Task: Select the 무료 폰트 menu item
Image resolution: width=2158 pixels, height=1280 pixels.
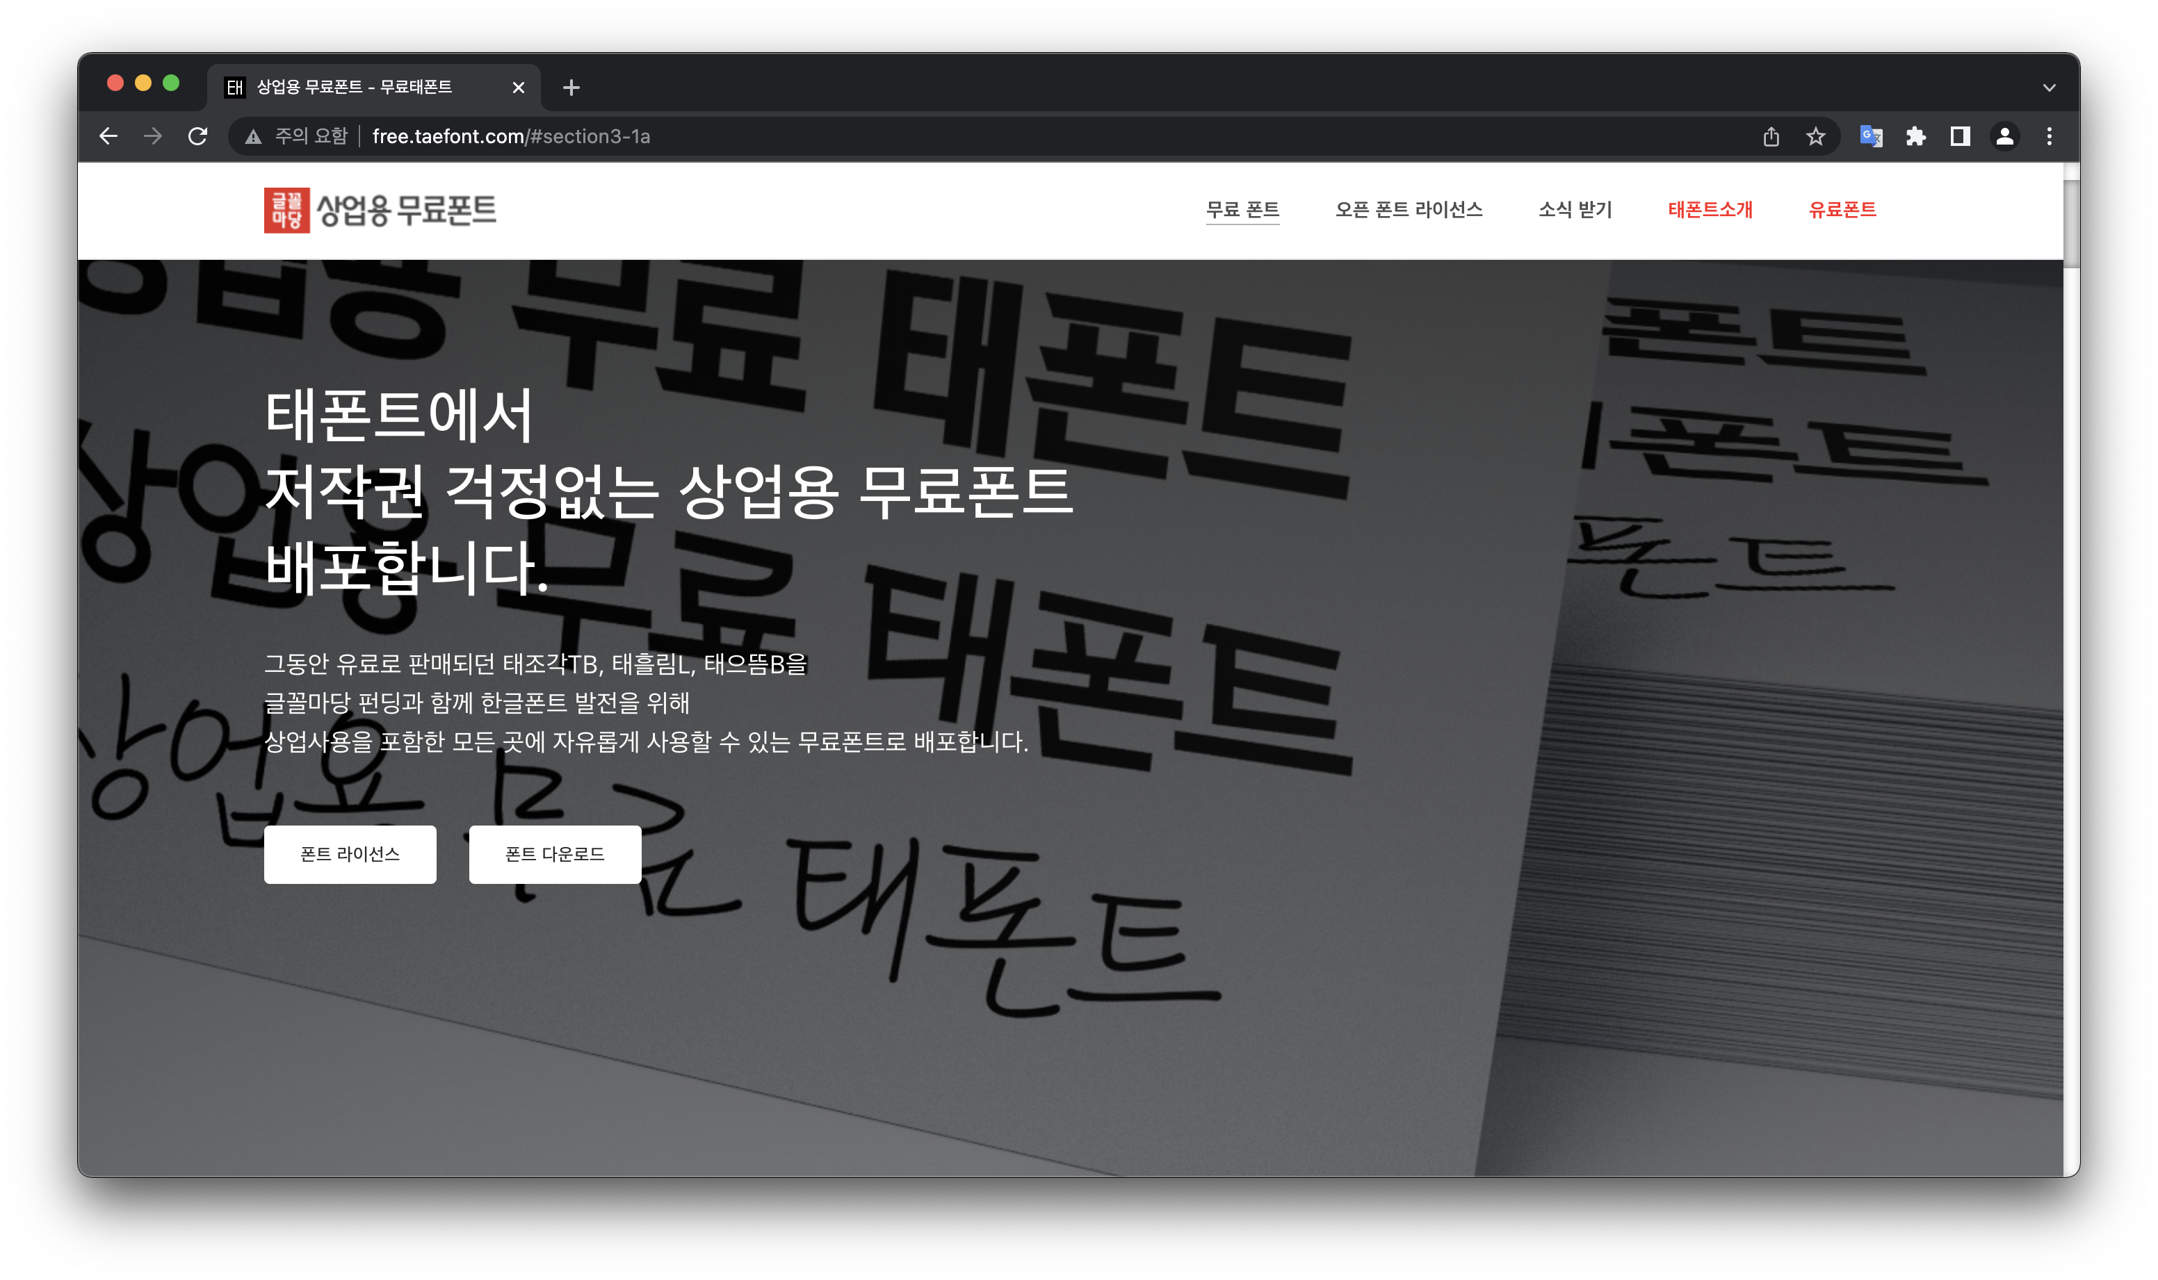Action: (x=1242, y=210)
